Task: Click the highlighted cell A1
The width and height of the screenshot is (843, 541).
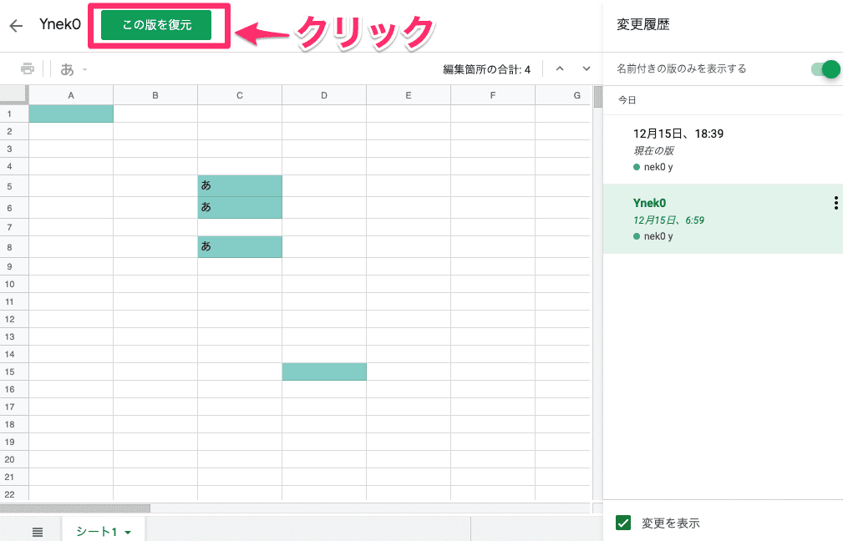Action: [71, 114]
